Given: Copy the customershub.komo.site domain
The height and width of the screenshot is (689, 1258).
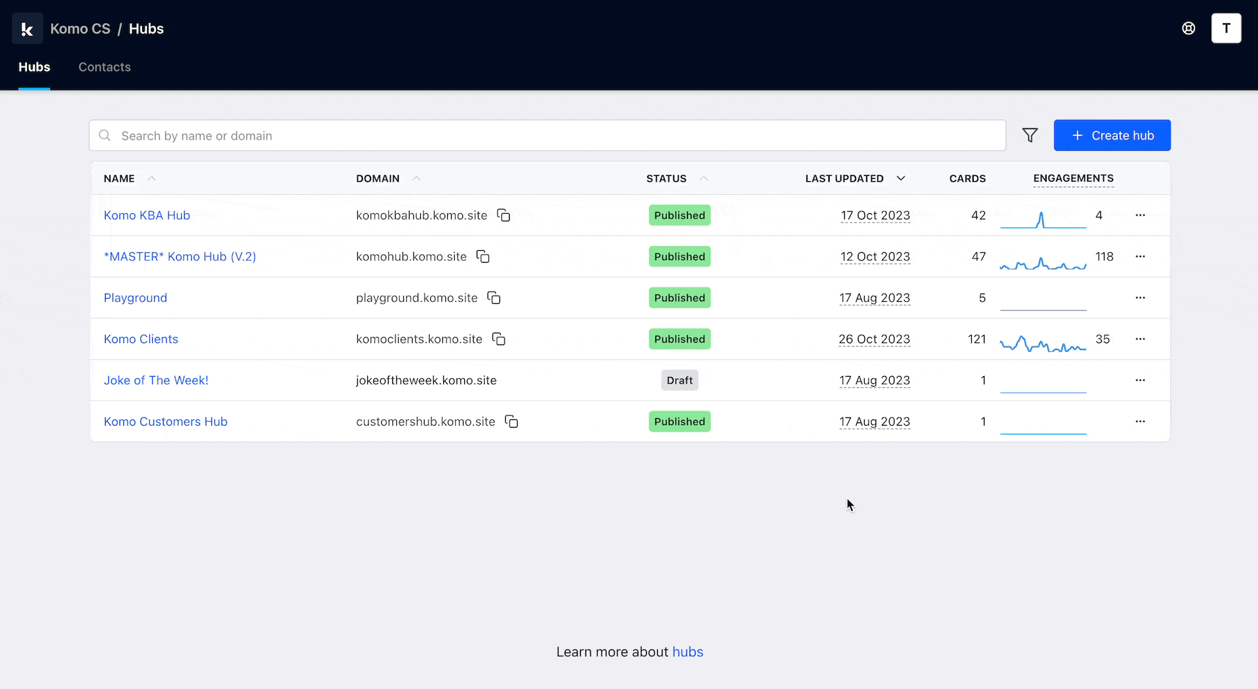Looking at the screenshot, I should point(512,422).
